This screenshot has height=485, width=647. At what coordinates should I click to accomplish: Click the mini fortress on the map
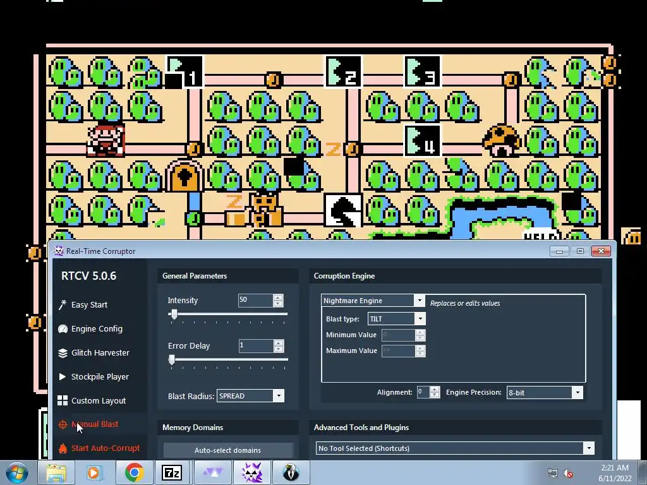point(264,210)
